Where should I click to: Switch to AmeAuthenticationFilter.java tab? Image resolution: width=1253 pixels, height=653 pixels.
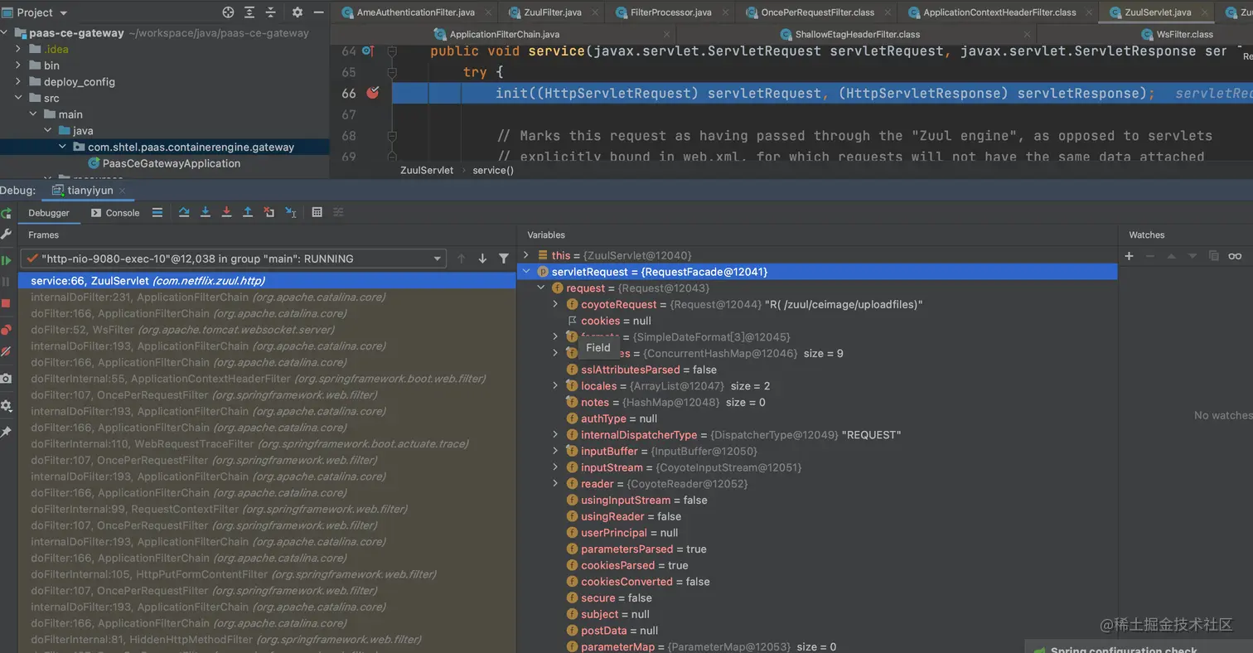tap(414, 12)
